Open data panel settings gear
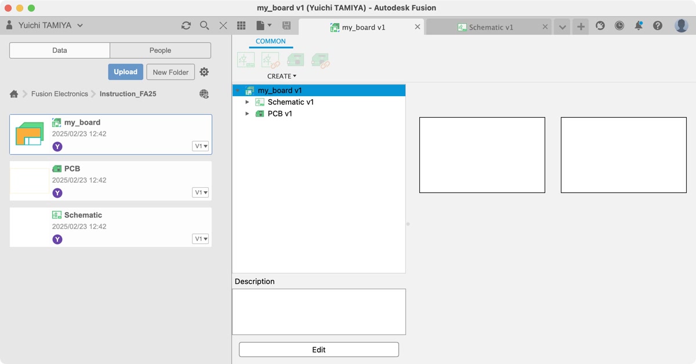 pyautogui.click(x=204, y=72)
